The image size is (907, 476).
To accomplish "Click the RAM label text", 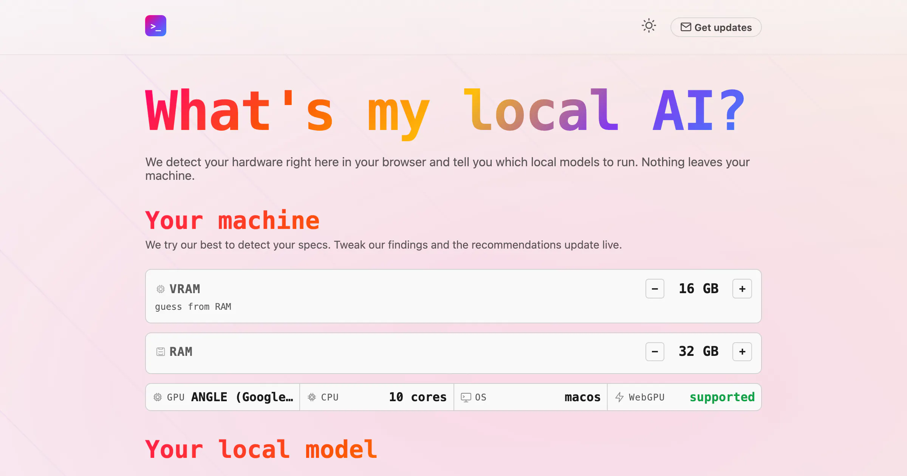I will pyautogui.click(x=181, y=352).
